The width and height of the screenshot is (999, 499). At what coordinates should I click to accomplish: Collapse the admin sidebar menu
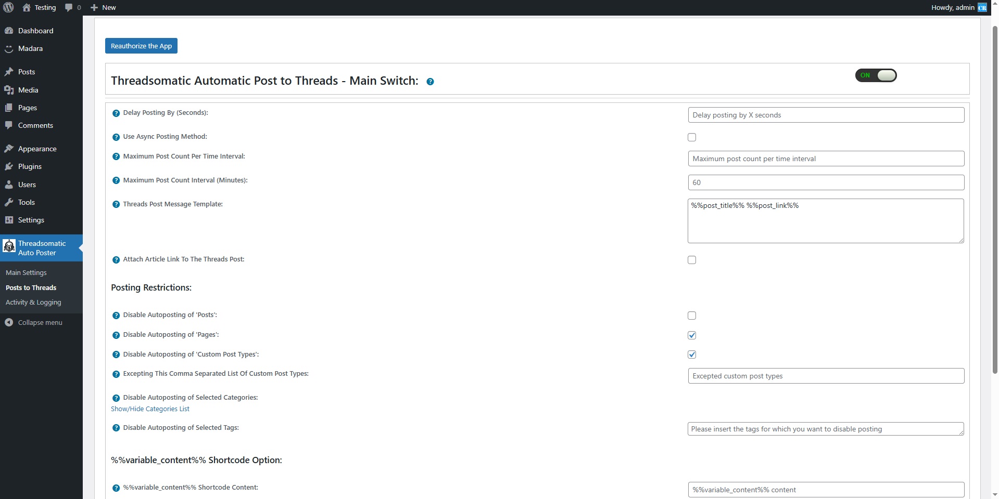[x=40, y=322]
